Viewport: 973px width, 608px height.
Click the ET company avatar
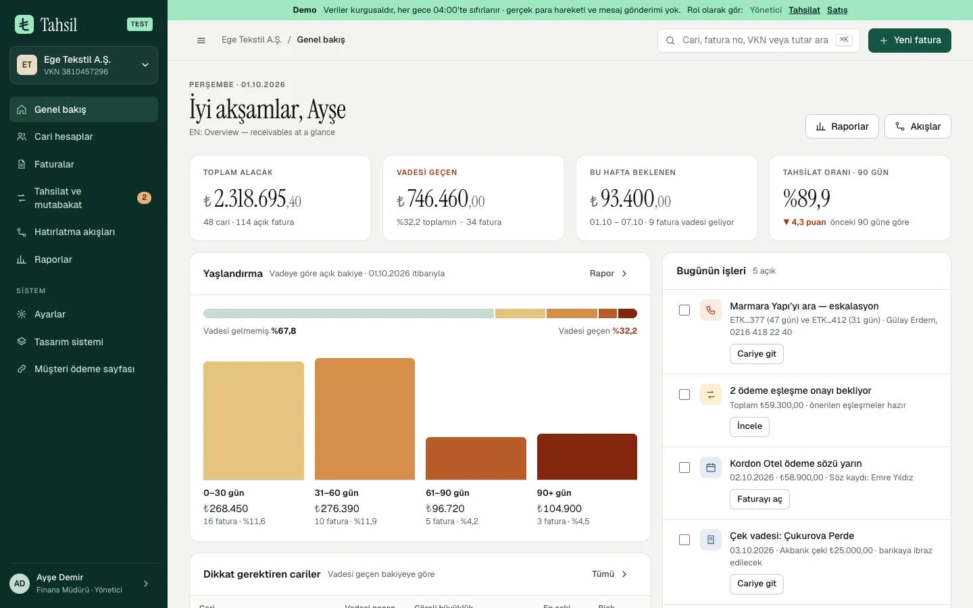27,65
